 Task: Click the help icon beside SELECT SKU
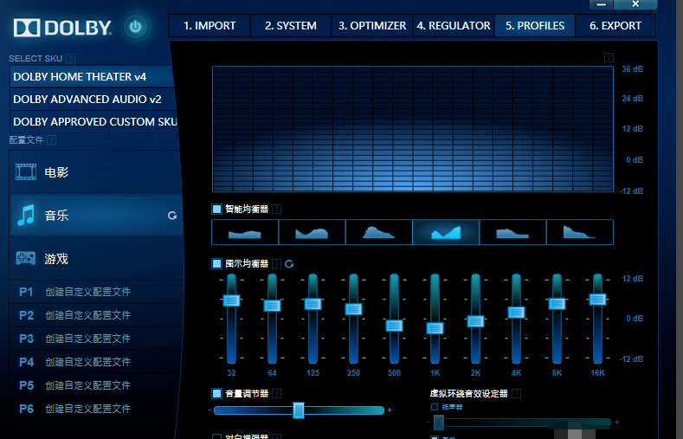click(70, 59)
